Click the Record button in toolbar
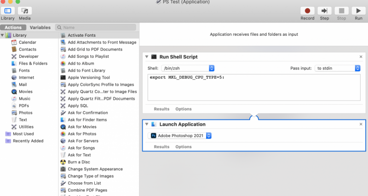 [307, 11]
